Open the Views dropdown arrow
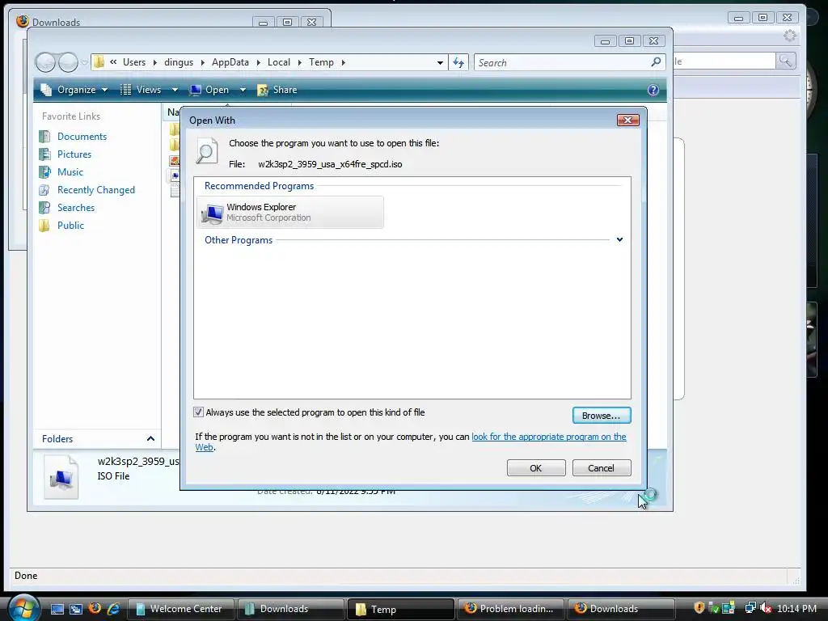This screenshot has width=828, height=621. (175, 90)
